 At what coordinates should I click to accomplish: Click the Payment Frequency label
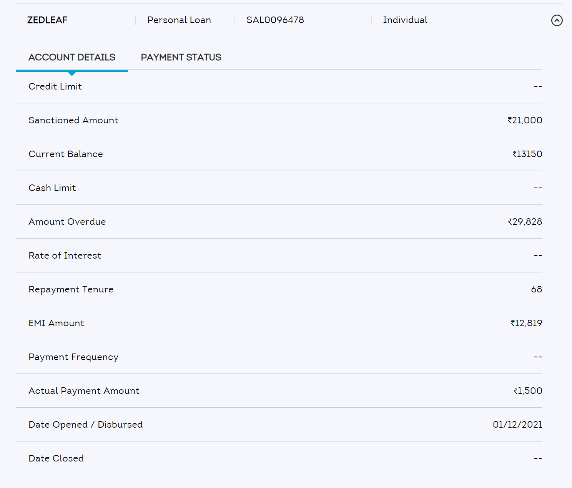73,357
